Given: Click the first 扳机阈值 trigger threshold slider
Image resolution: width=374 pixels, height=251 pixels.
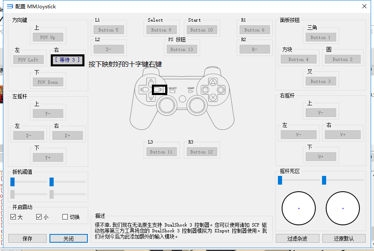Looking at the screenshot, I should coord(13,182).
